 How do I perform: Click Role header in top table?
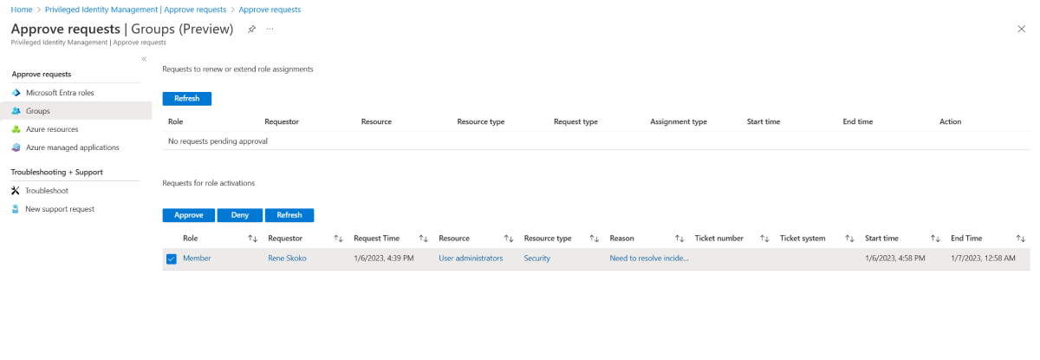coord(175,122)
